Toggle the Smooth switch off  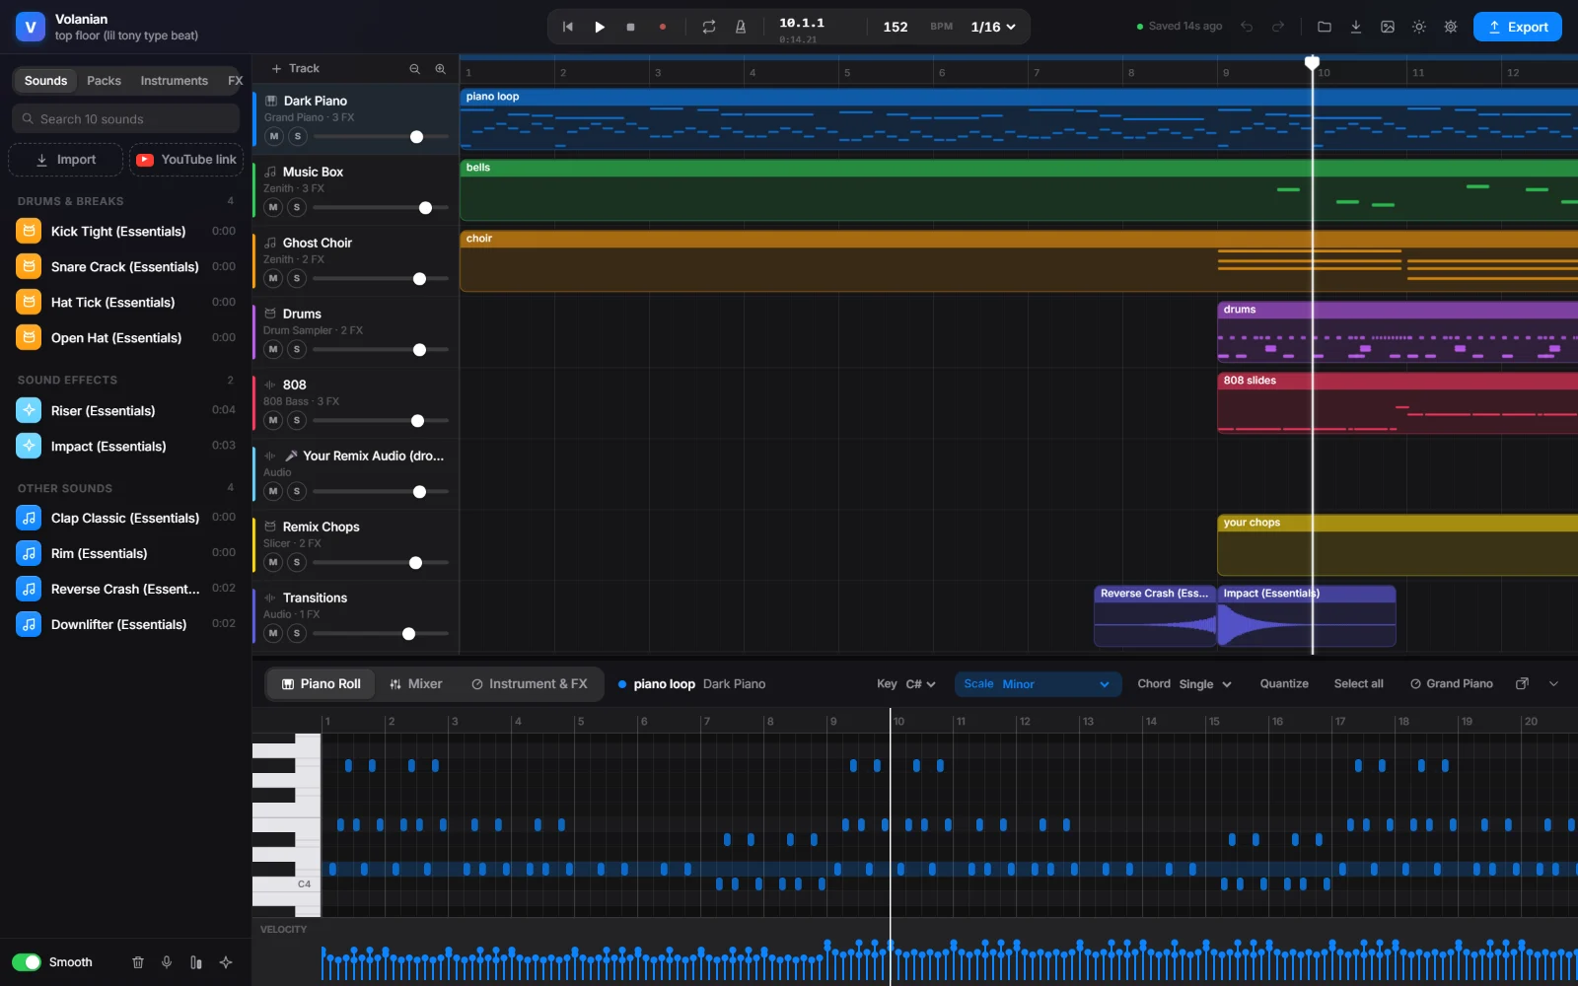pos(27,962)
